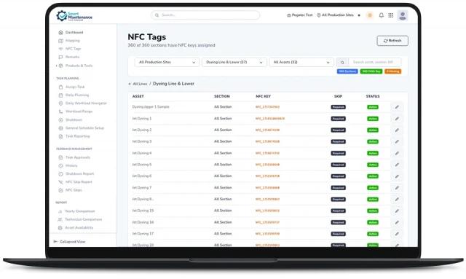Edit the Jet Dyeing 5 row
466x279 pixels.
[x=397, y=165]
